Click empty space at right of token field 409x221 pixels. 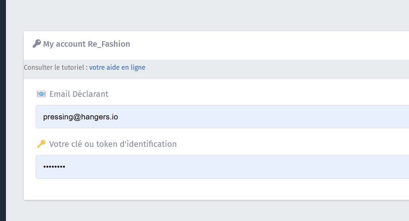tap(334, 167)
